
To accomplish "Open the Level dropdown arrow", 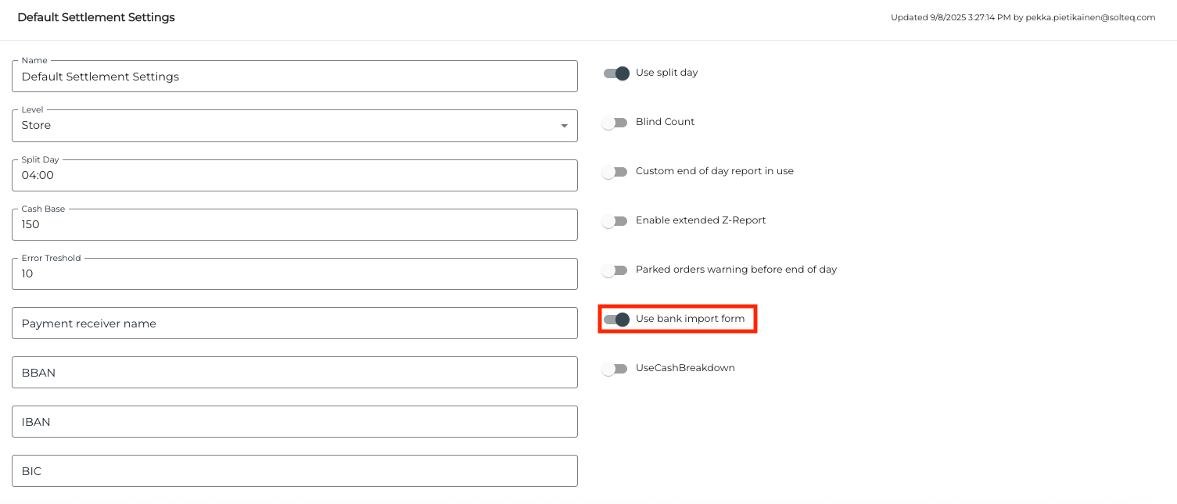I will click(564, 127).
